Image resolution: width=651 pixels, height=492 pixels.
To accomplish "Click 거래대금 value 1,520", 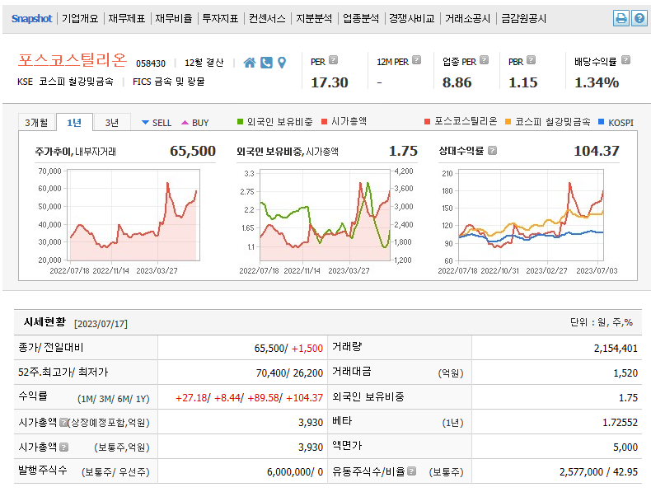I will point(625,373).
